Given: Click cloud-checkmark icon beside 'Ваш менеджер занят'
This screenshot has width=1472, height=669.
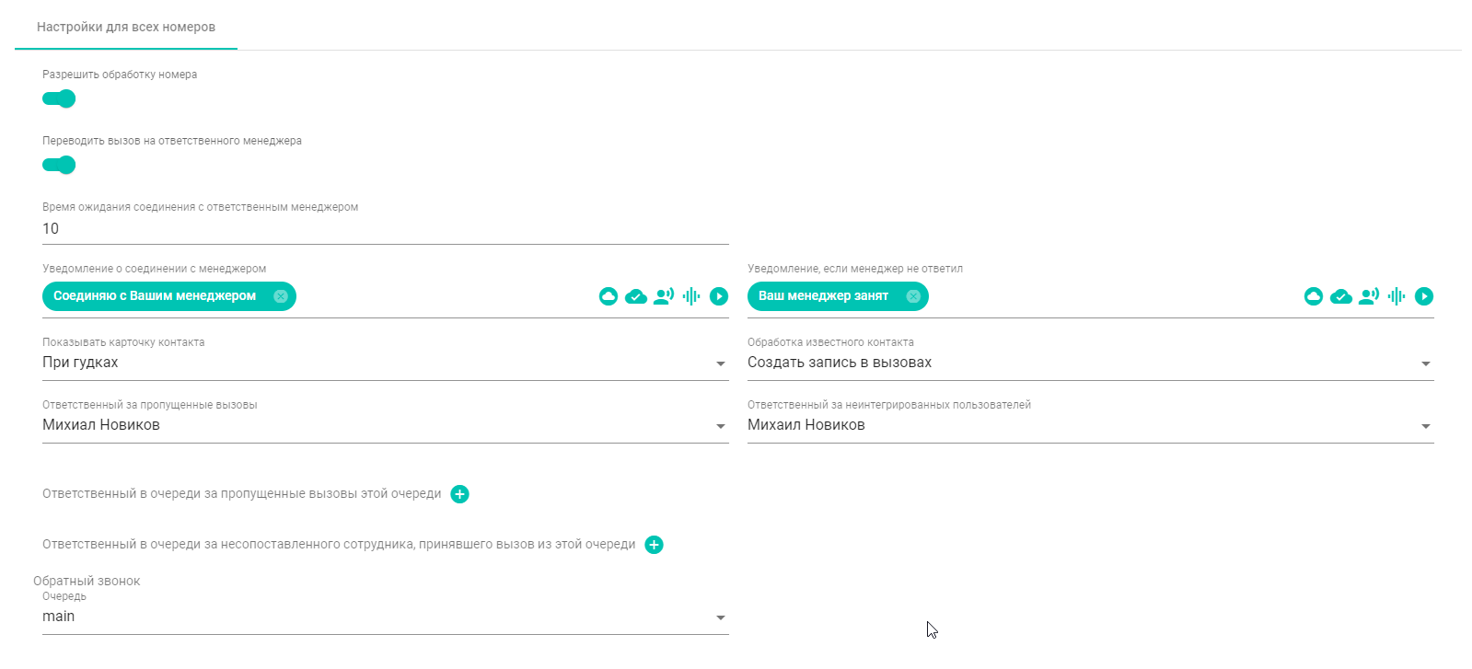Looking at the screenshot, I should 1341,296.
